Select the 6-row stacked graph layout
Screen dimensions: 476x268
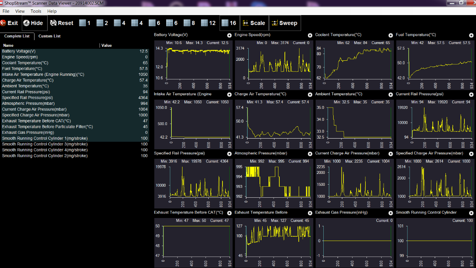pyautogui.click(x=154, y=23)
